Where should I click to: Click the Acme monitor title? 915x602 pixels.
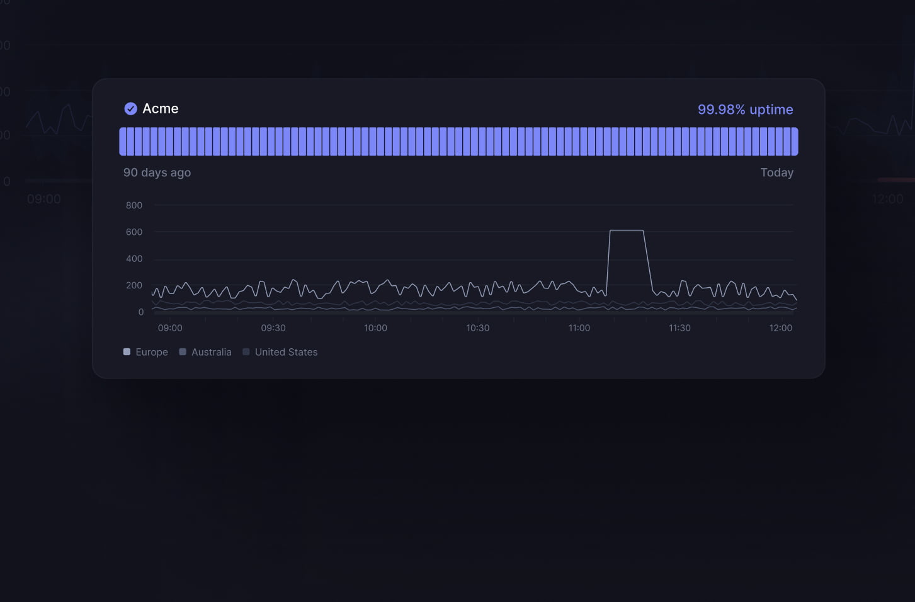pyautogui.click(x=160, y=109)
